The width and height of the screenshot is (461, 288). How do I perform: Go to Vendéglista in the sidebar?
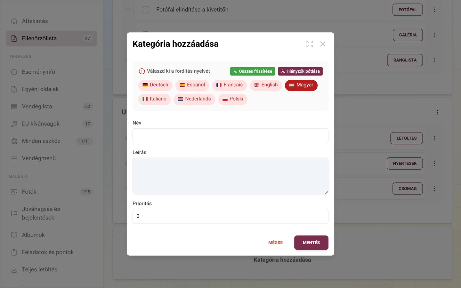52,107
